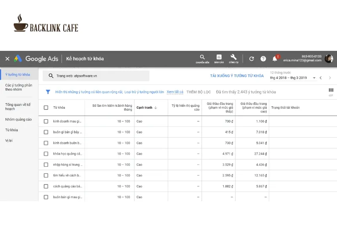Screen dimensions: 337x252
Task: Click the user profile avatar
Action: click(x=329, y=58)
